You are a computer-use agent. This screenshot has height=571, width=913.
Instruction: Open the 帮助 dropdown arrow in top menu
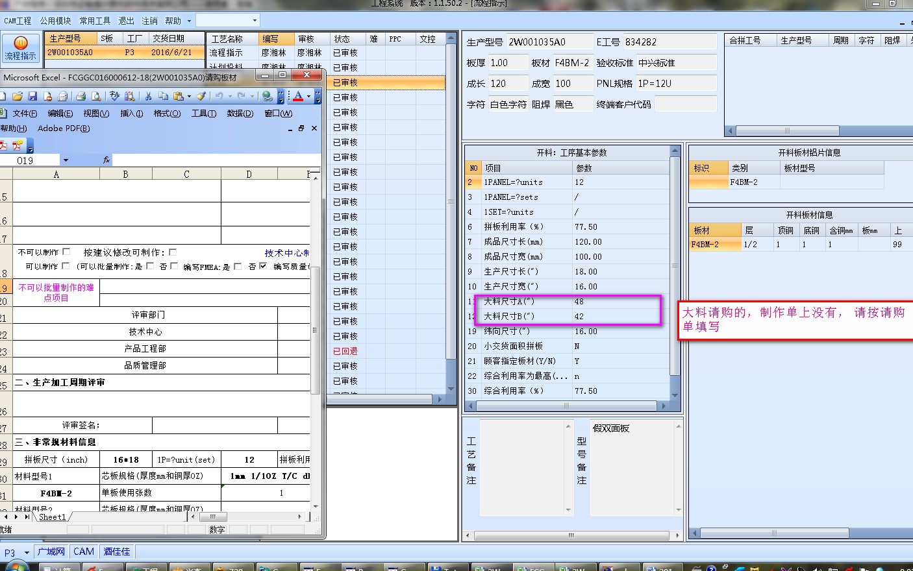point(189,21)
